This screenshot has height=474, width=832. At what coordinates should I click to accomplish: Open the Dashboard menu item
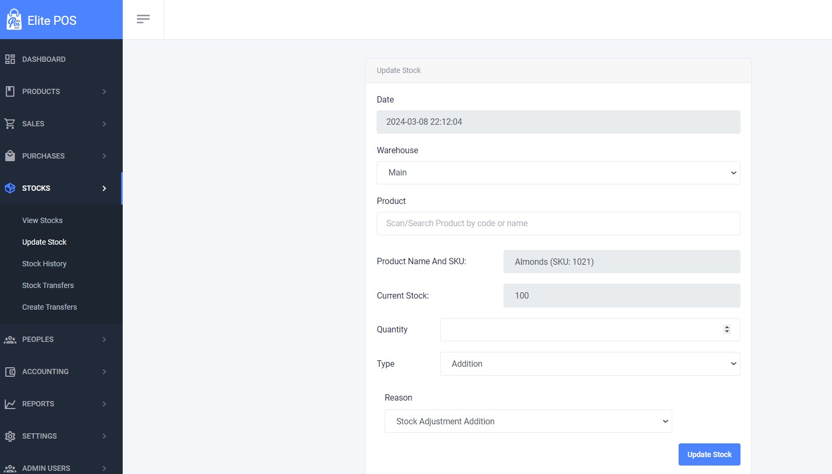point(44,59)
